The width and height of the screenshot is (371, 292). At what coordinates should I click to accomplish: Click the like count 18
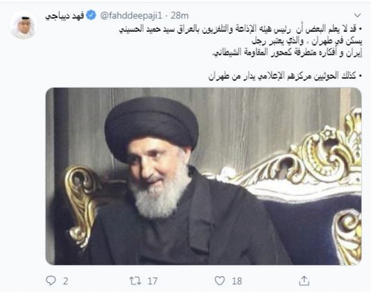tap(237, 281)
